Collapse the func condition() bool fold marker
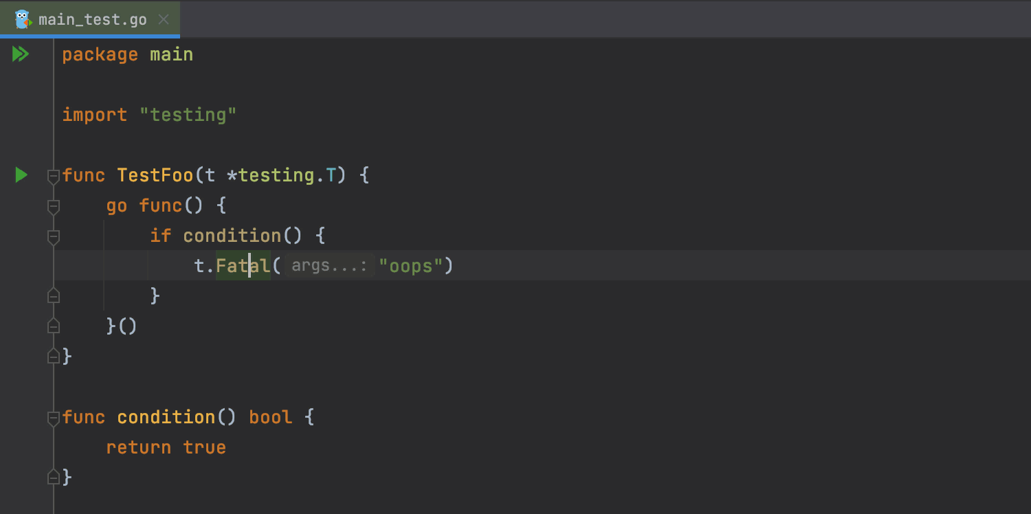1031x514 pixels. click(x=54, y=418)
